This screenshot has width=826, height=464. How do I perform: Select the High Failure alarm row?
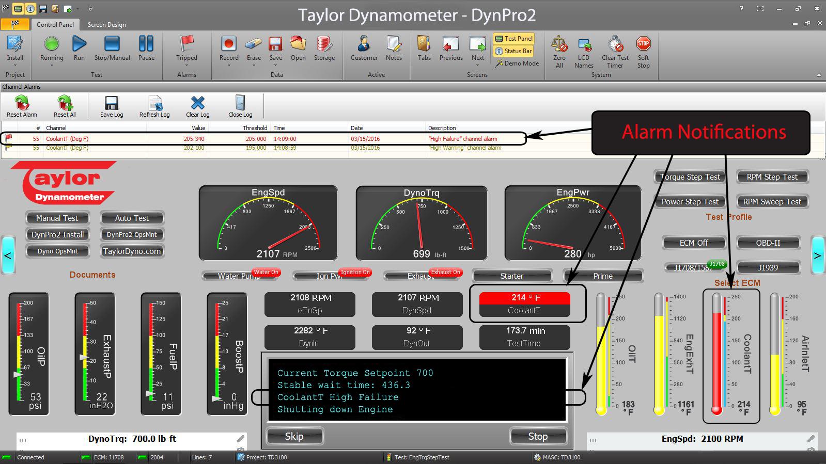pyautogui.click(x=263, y=138)
